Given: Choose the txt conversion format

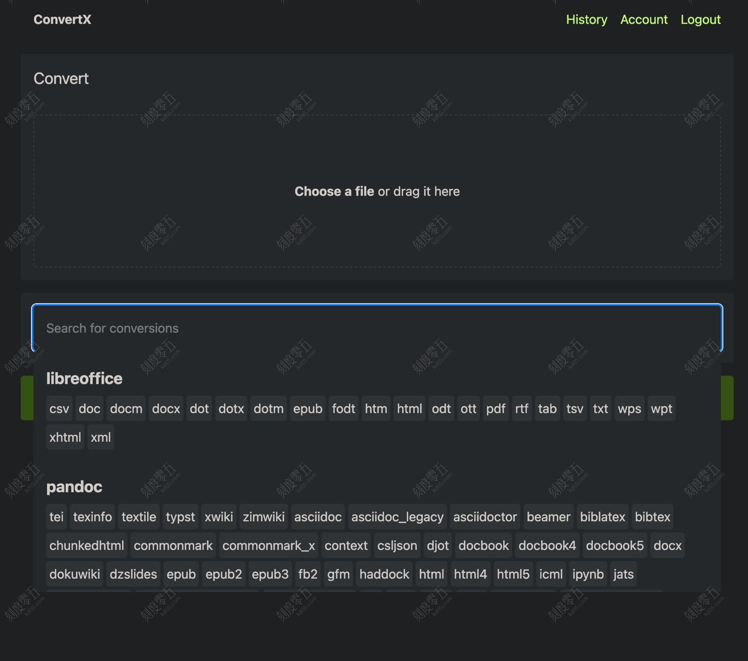Looking at the screenshot, I should coord(600,409).
